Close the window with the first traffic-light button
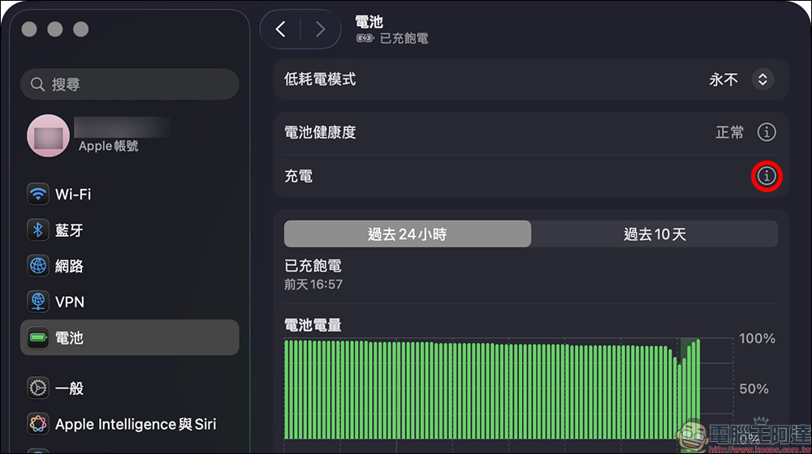The image size is (812, 454). 29,29
